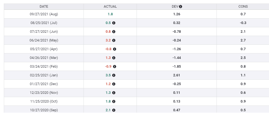Click info icon beside Dec actual 1.2
This screenshot has width=269, height=114.
pyautogui.click(x=114, y=84)
